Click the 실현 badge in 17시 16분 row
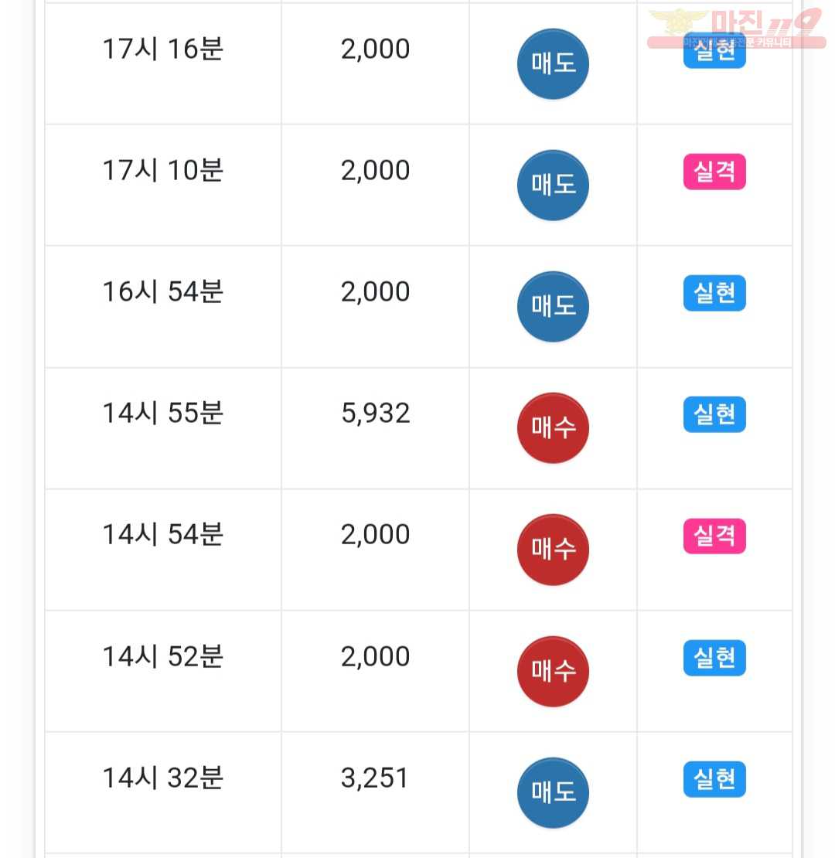This screenshot has height=858, width=835. coord(714,52)
